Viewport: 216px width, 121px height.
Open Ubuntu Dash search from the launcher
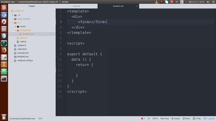[x=4, y=8]
